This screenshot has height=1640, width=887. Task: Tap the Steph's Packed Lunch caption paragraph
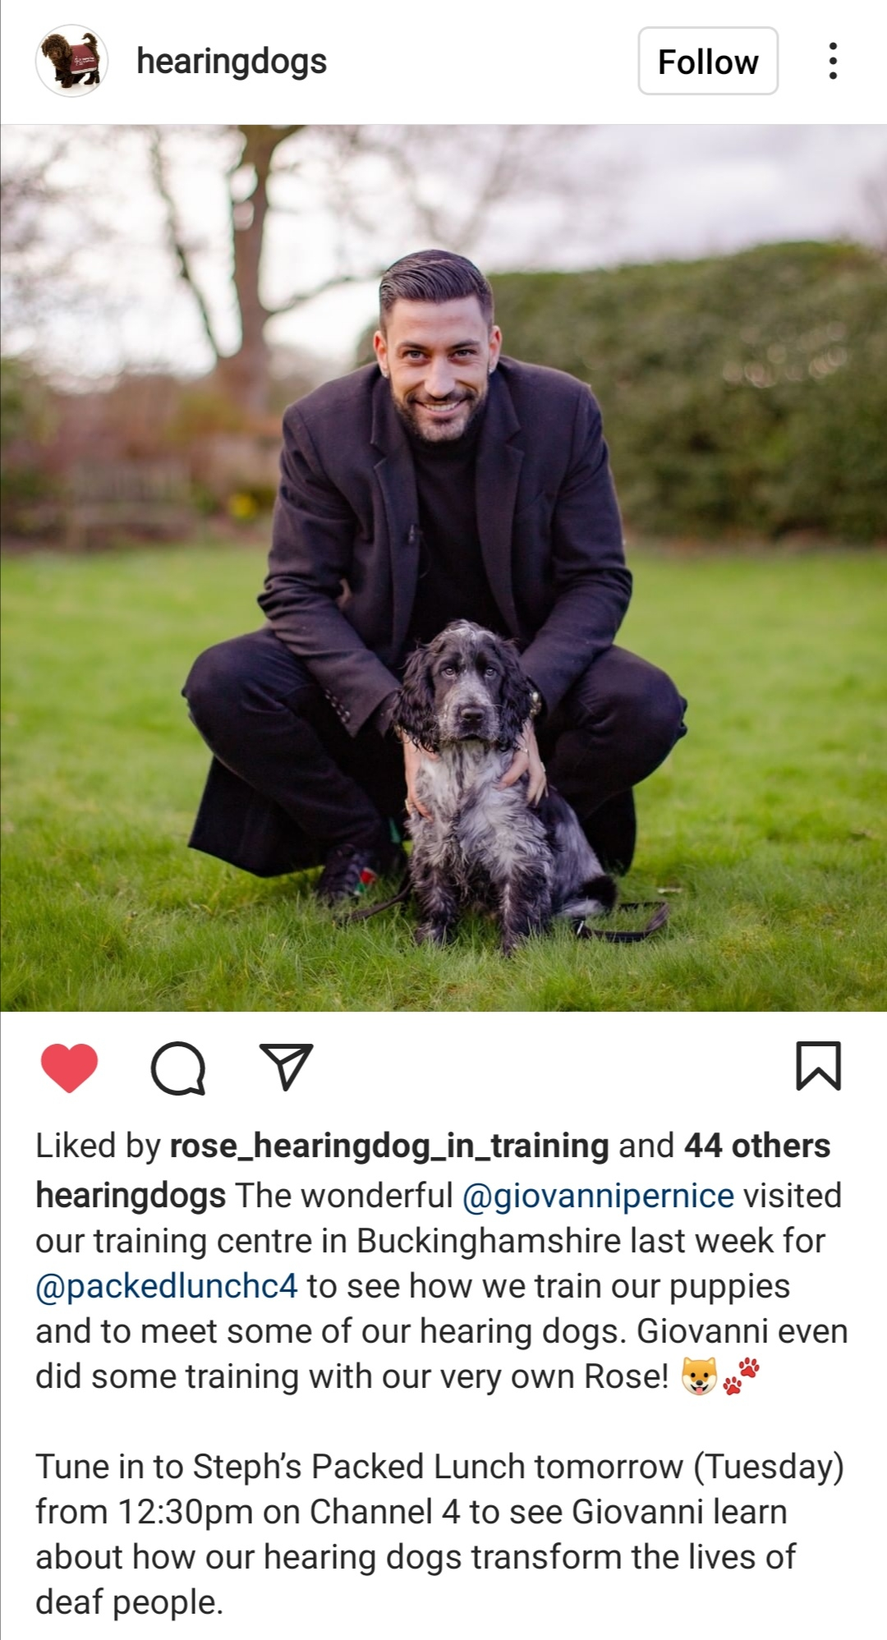tap(440, 1534)
